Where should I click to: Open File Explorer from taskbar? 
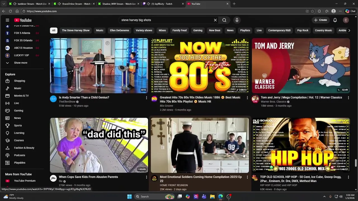tap(212, 197)
